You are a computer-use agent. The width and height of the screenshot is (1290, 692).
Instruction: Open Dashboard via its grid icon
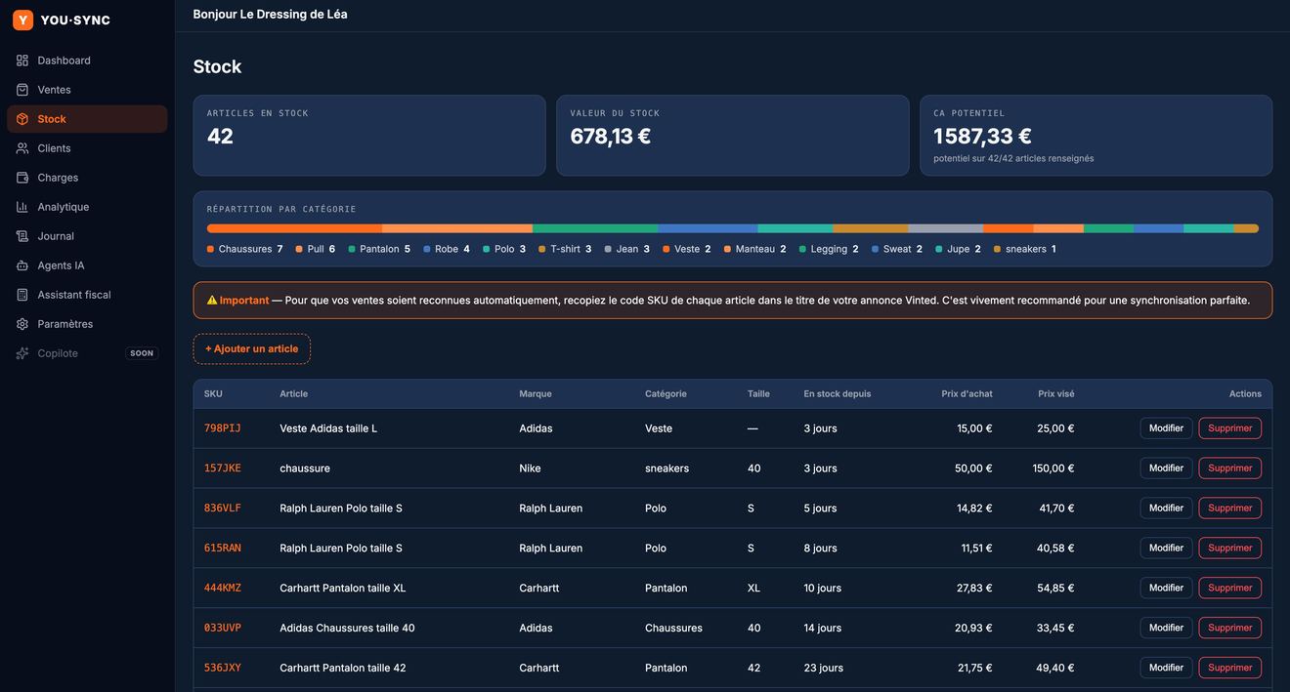coord(22,61)
